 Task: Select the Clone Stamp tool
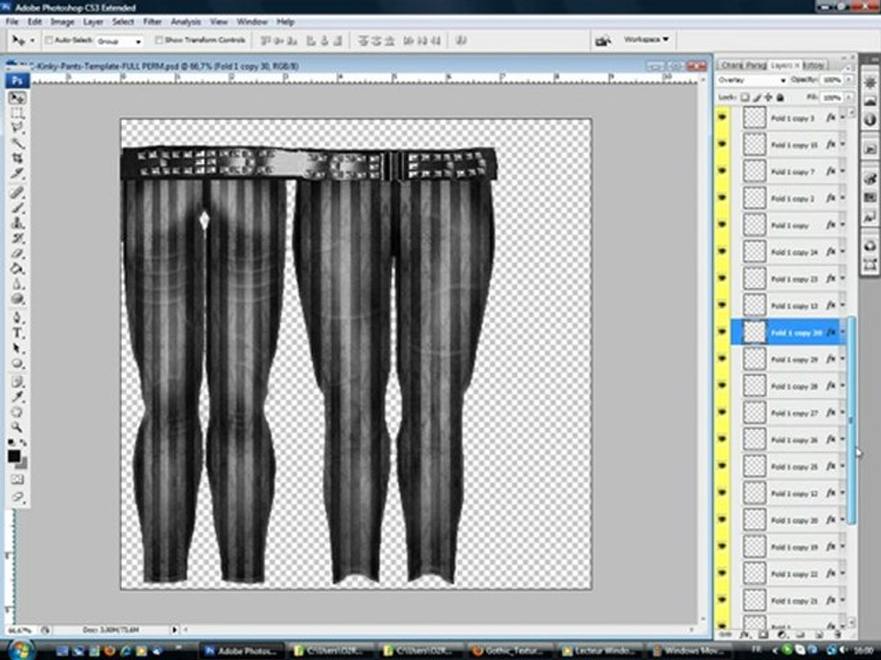pyautogui.click(x=17, y=224)
